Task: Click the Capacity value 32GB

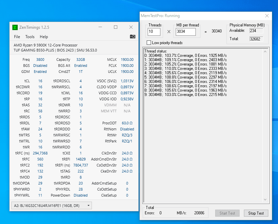Action: (81, 60)
